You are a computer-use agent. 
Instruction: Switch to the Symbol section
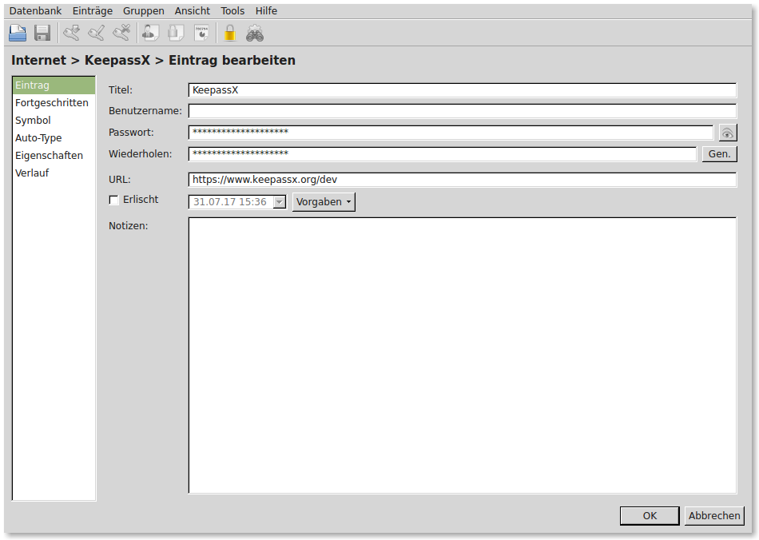[x=54, y=120]
